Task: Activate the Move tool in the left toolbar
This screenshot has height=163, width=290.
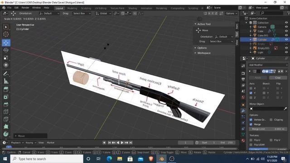Action: coord(6,43)
